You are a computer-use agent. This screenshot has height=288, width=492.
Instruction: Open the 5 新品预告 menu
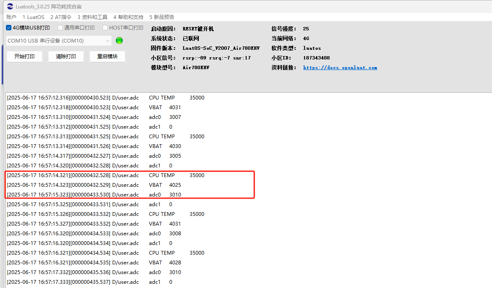[162, 17]
